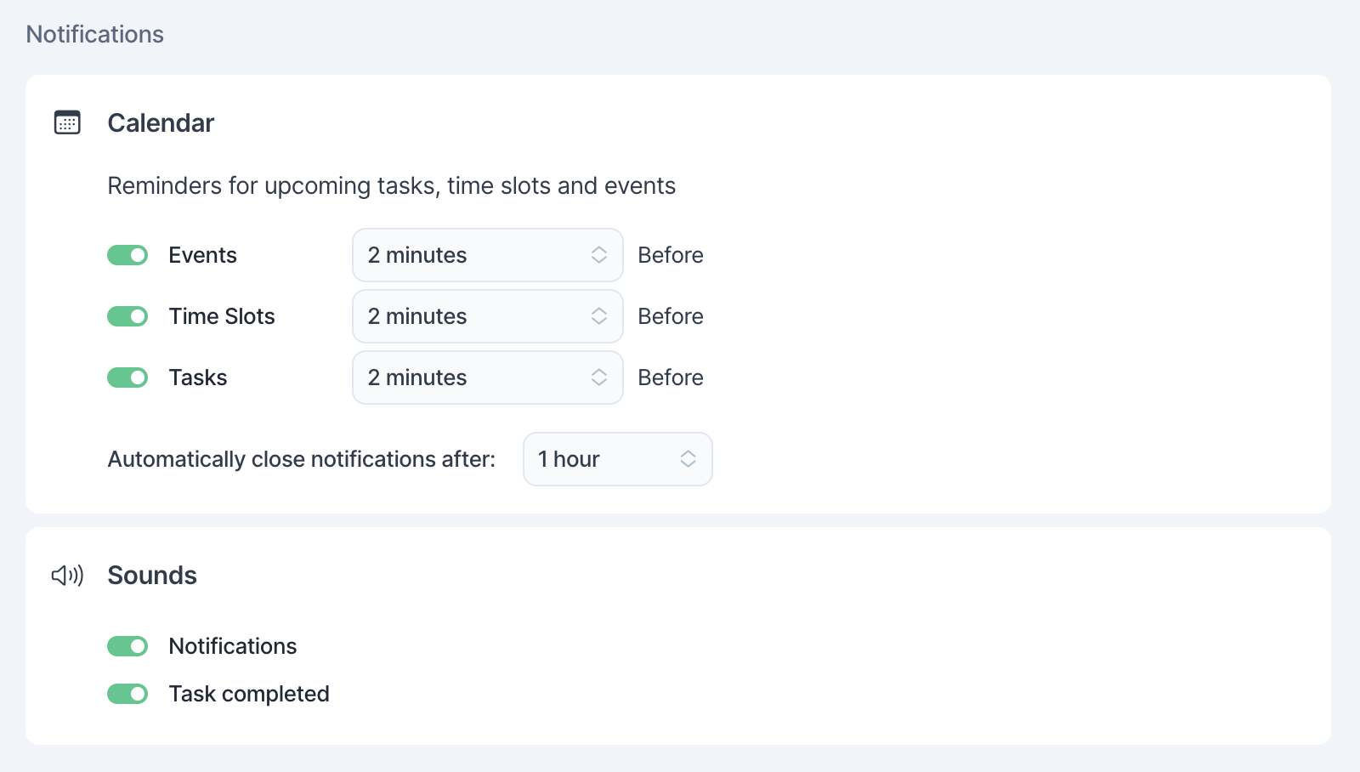This screenshot has width=1360, height=772.
Task: Click the Calendar section title
Action: coord(161,123)
